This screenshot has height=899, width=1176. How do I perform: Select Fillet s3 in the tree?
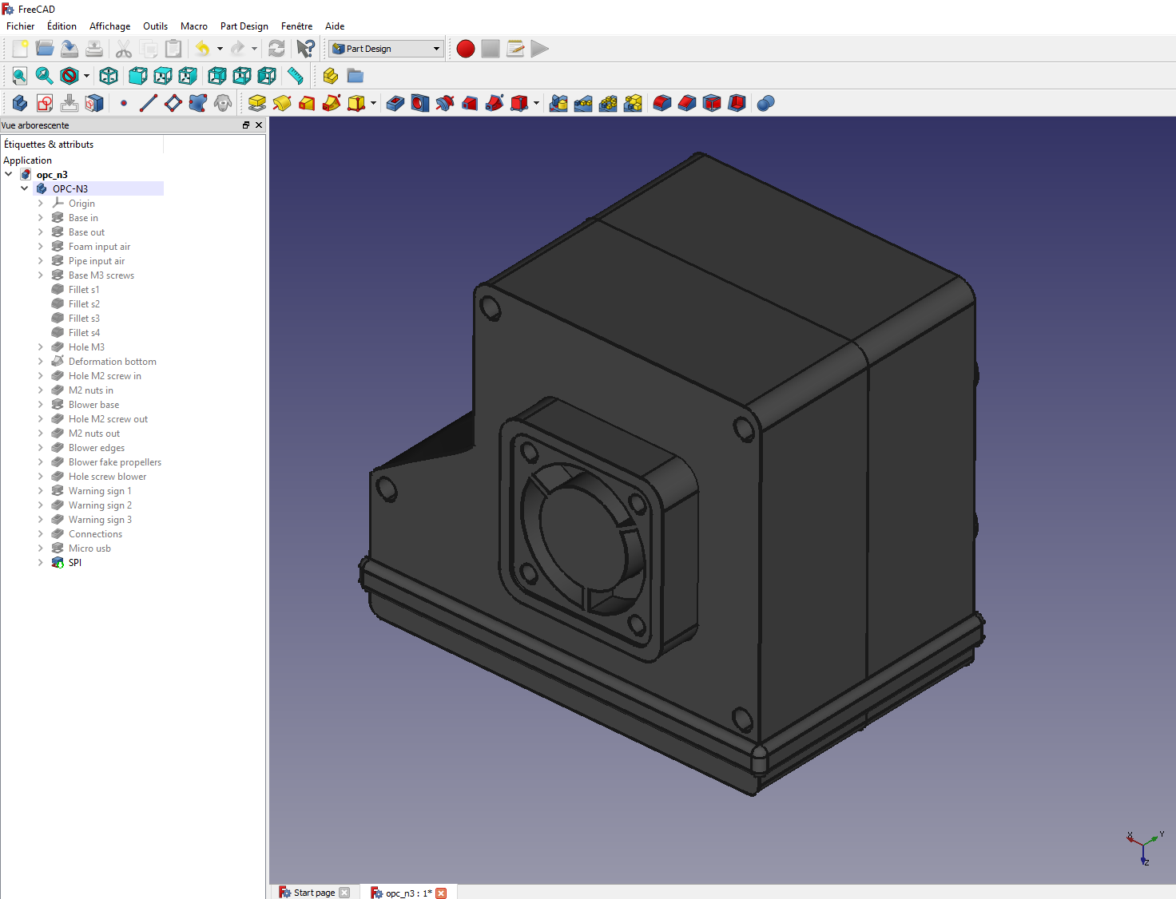84,318
